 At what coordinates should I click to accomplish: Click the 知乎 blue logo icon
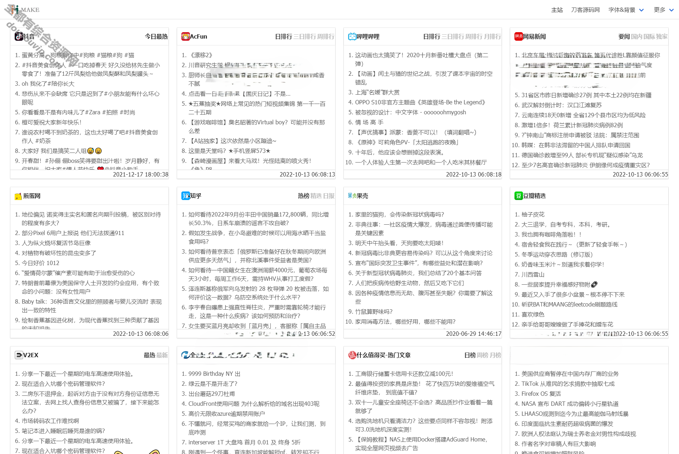click(x=185, y=196)
